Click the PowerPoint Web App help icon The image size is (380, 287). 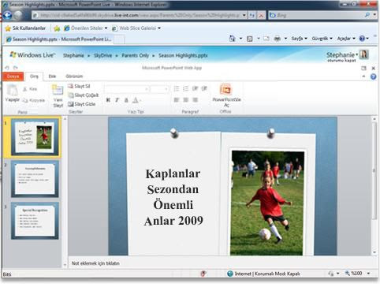373,76
